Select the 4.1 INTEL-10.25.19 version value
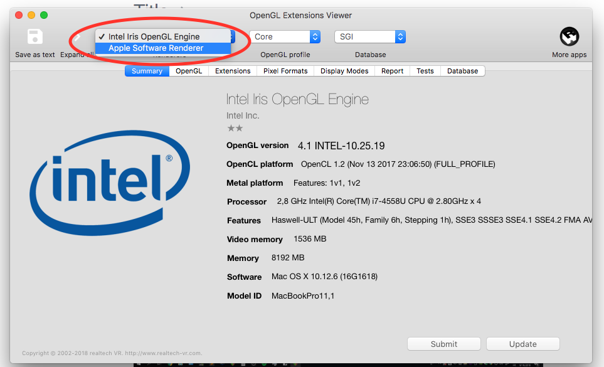This screenshot has width=604, height=367. pos(341,146)
